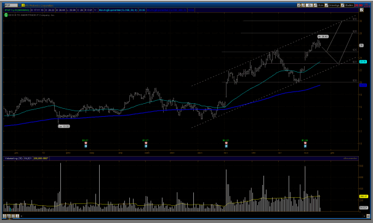Click the MovAvgExponential(CLOSE, 50) study label
The width and height of the screenshot is (373, 223).
coord(118,10)
